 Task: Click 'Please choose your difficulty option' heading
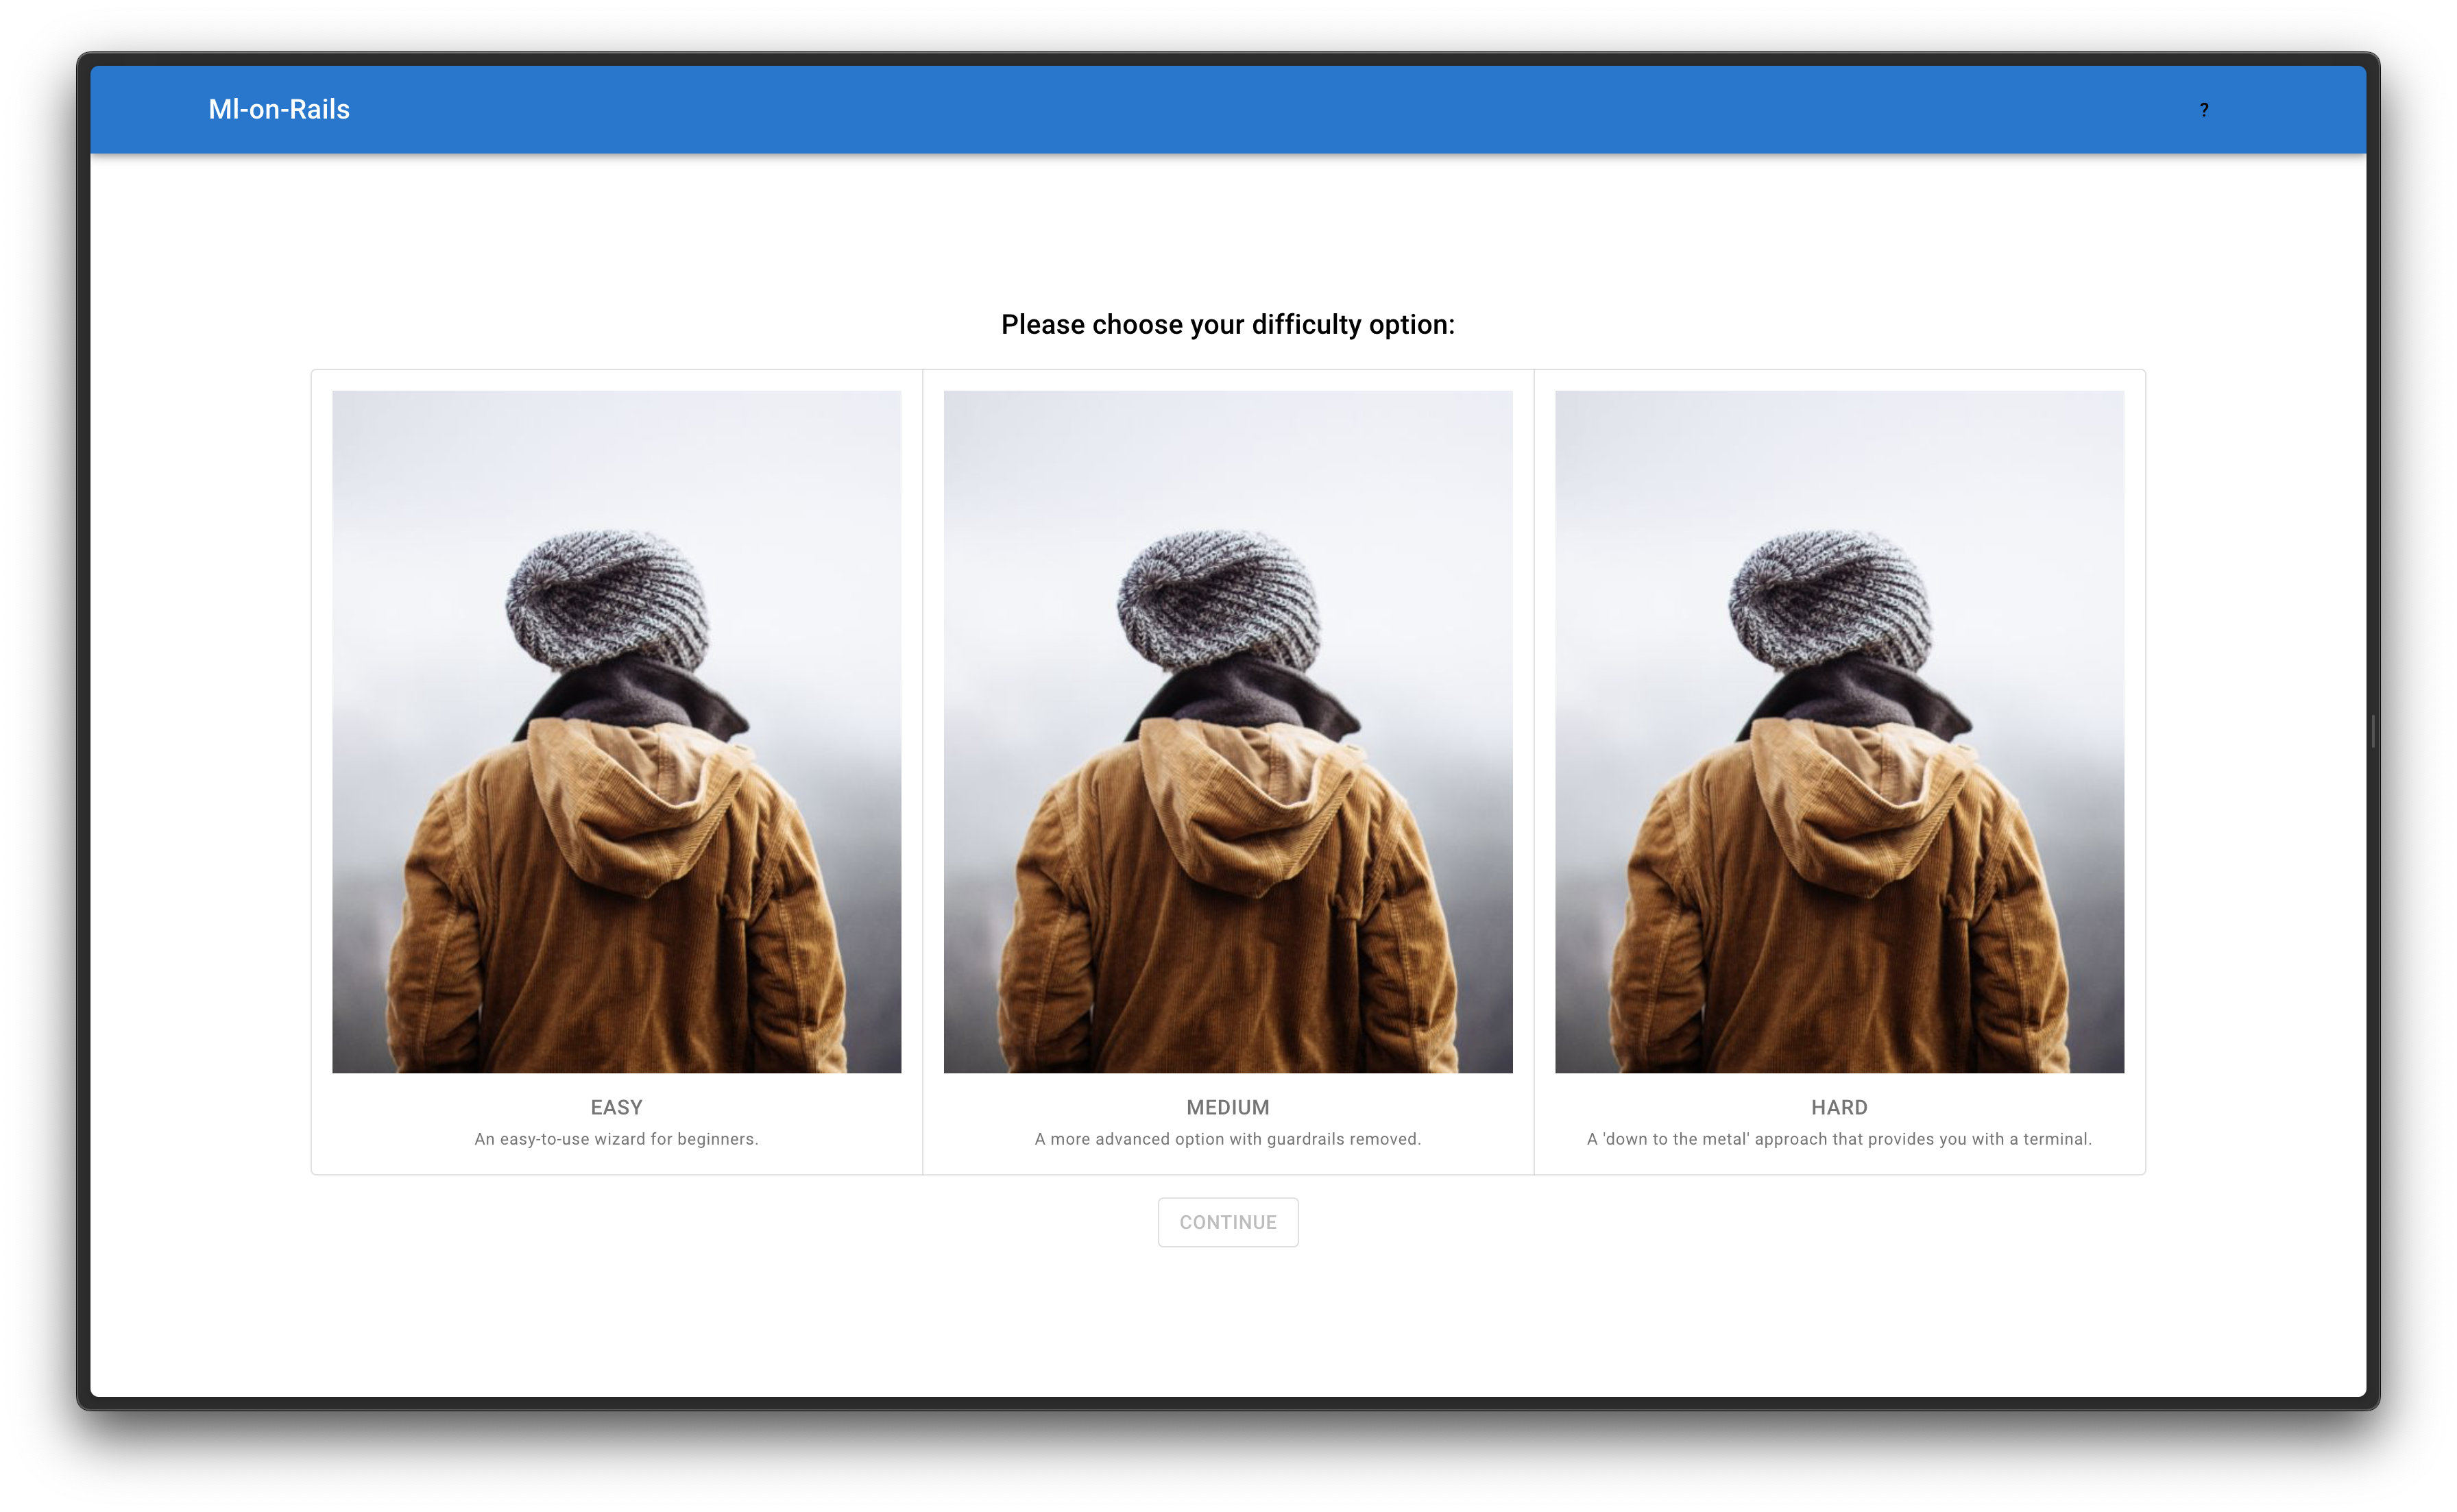pyautogui.click(x=1228, y=324)
